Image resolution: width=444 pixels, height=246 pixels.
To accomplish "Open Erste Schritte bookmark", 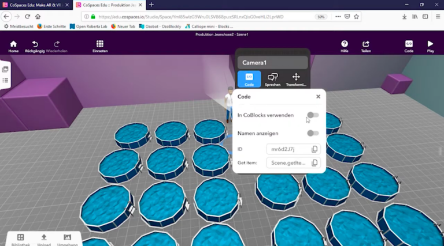I will [x=51, y=27].
